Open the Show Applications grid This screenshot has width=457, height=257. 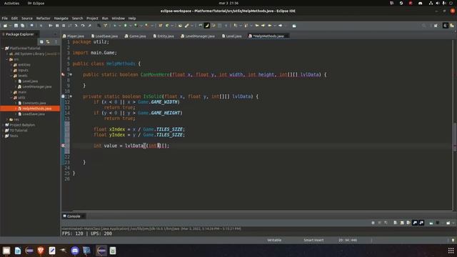point(451,251)
